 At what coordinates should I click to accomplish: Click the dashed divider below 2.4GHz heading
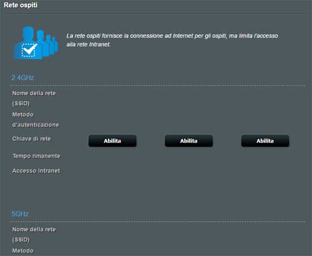[158, 85]
